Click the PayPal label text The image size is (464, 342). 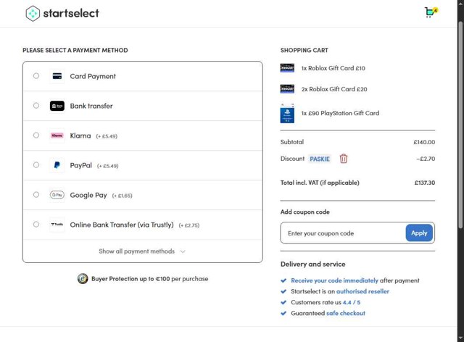coord(80,165)
